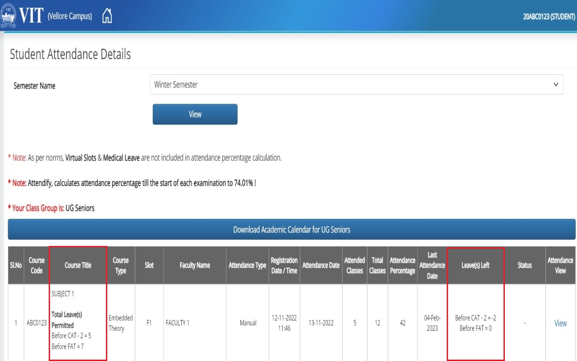This screenshot has height=361, width=577.
Task: Open the View link for Subject 1 attendance
Action: click(x=560, y=323)
